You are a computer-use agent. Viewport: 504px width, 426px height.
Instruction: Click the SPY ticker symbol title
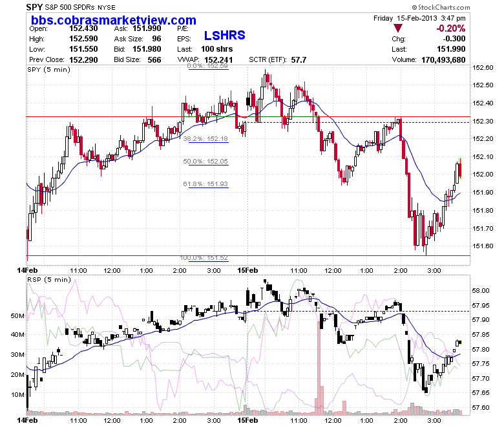(x=34, y=7)
